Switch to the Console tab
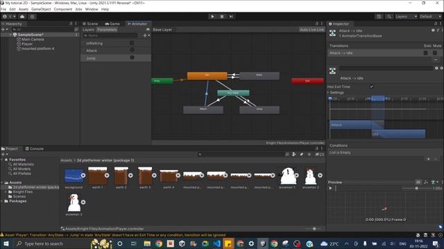The width and height of the screenshot is (444, 249). pos(34,149)
